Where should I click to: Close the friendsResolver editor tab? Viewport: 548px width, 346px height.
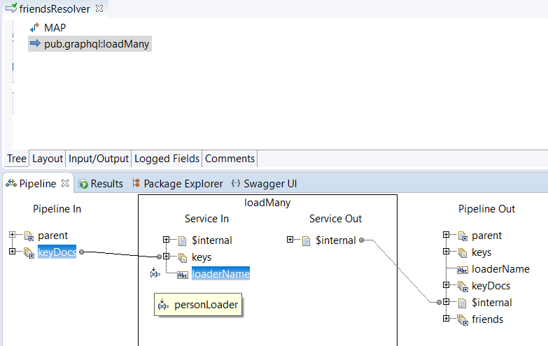pos(99,8)
